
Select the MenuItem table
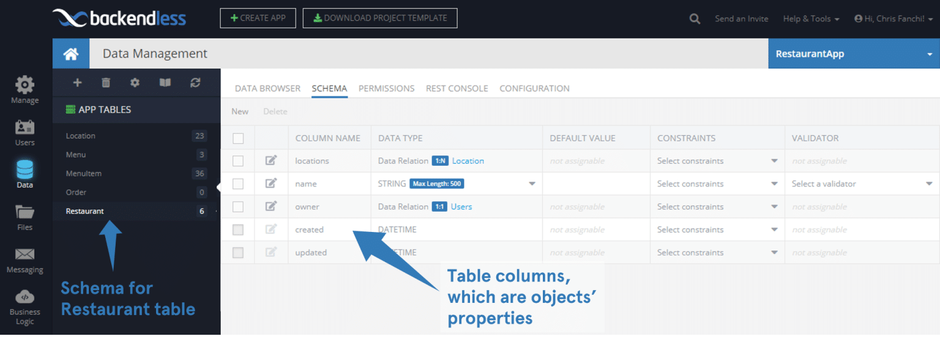click(x=136, y=174)
